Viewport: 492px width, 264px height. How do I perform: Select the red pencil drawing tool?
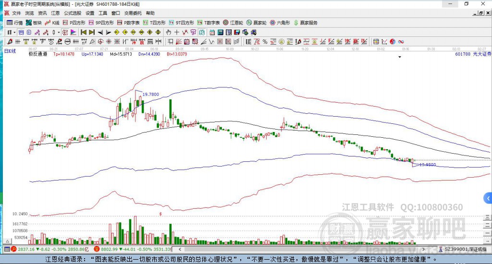(10, 42)
